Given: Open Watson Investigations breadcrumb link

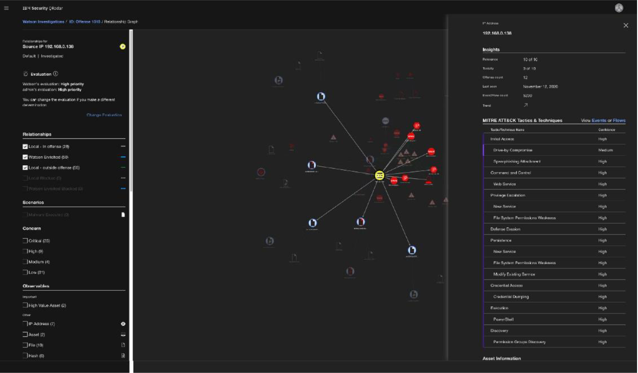Looking at the screenshot, I should [x=43, y=22].
